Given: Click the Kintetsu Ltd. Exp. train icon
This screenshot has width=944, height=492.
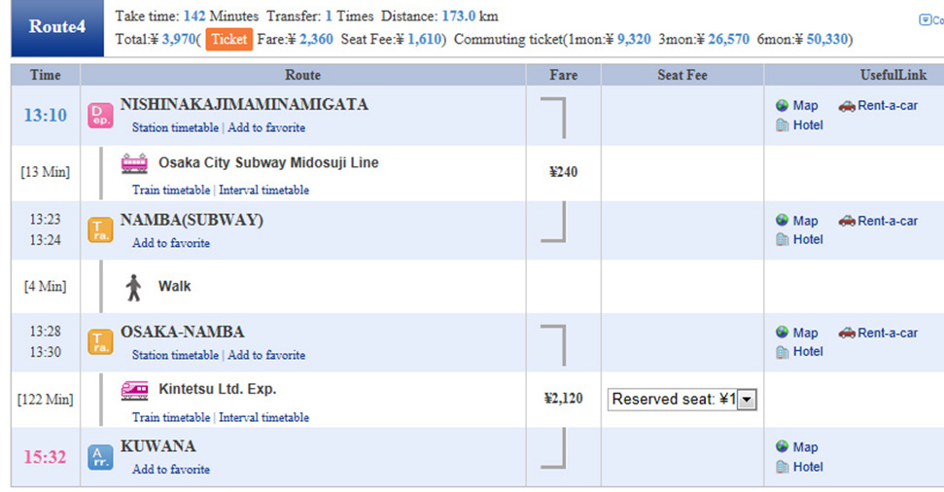Looking at the screenshot, I should pos(134,390).
